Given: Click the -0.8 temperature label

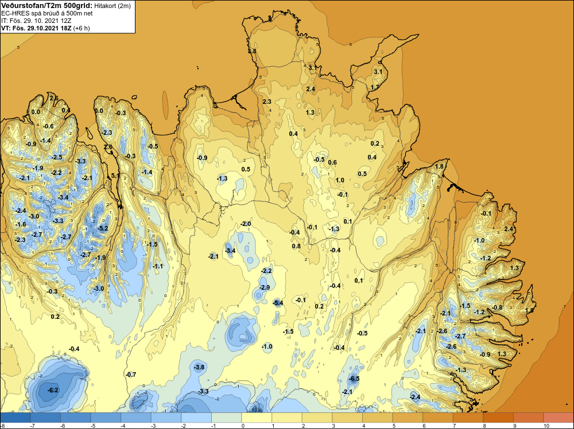Looking at the screenshot, I should (497, 307).
